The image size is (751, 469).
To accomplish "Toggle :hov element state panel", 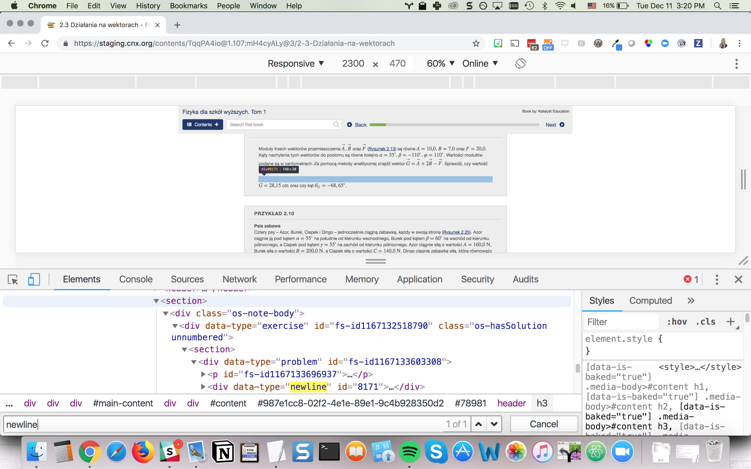I will coord(677,322).
